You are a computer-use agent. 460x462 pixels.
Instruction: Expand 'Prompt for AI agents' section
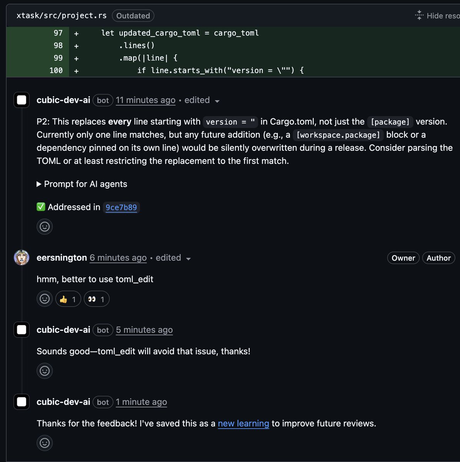click(x=82, y=184)
